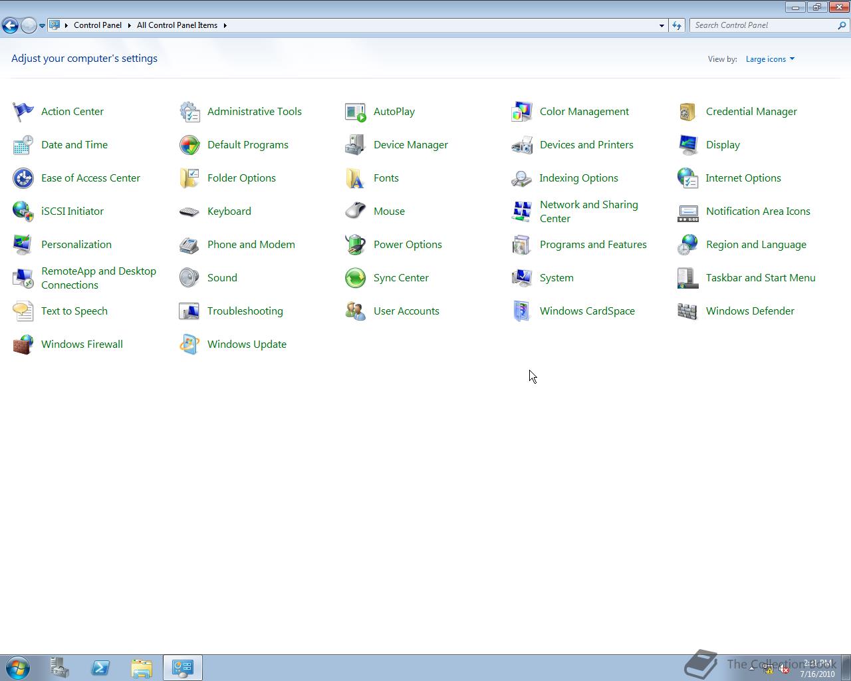Open the Device Manager icon

(x=356, y=145)
